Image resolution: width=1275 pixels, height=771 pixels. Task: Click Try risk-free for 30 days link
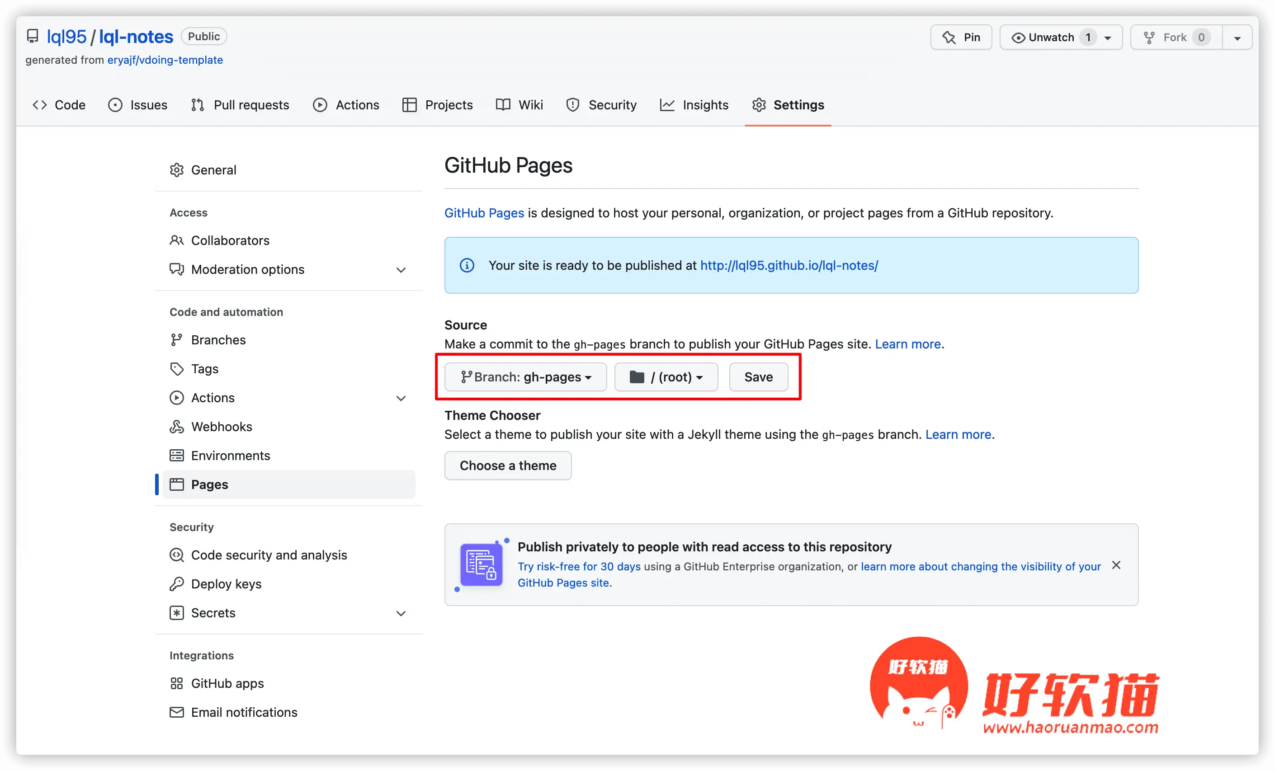pyautogui.click(x=579, y=566)
